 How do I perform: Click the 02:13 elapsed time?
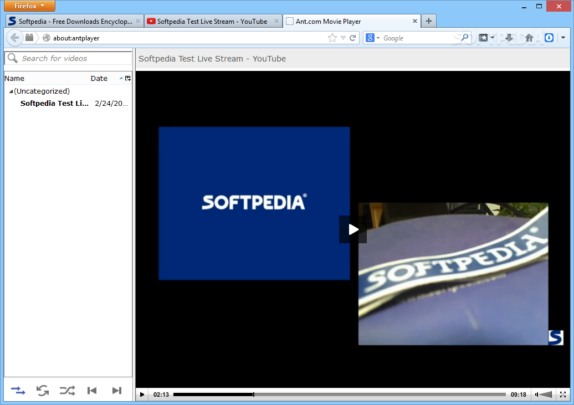point(161,394)
